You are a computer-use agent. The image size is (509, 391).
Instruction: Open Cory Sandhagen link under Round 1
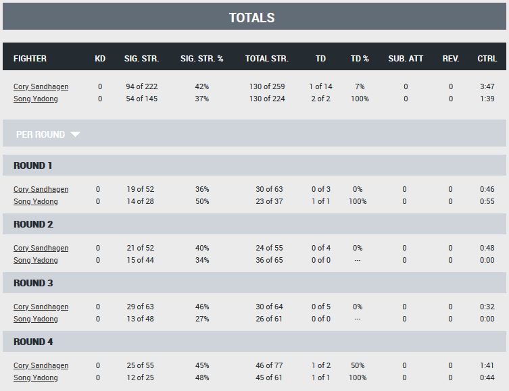41,189
